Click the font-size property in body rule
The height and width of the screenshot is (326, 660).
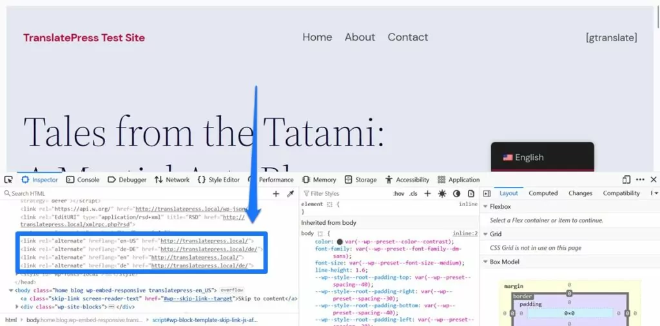pos(328,263)
